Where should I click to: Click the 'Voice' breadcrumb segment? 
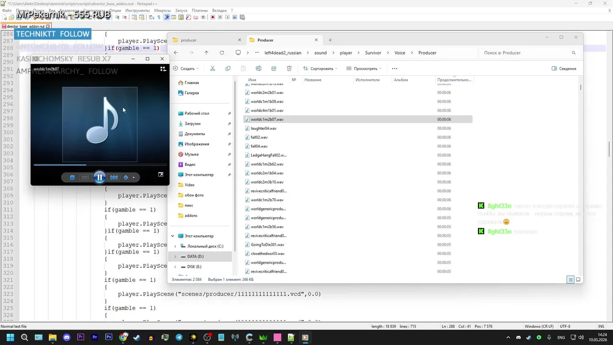click(400, 53)
